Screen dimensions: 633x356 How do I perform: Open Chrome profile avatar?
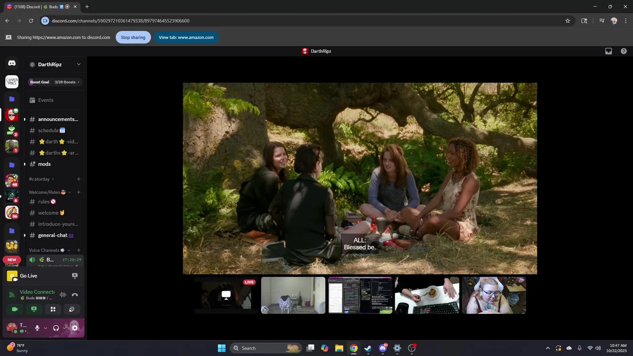point(614,21)
